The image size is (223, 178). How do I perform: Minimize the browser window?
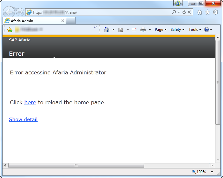(x=193, y=3)
